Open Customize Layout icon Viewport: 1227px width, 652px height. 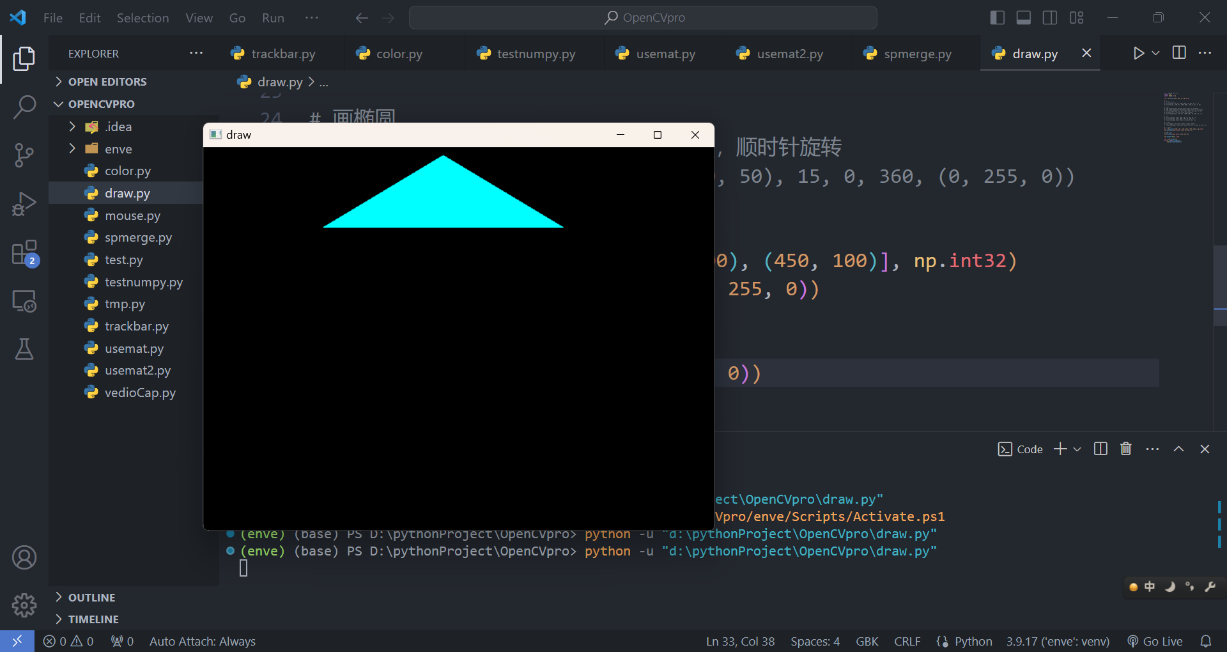click(1077, 18)
